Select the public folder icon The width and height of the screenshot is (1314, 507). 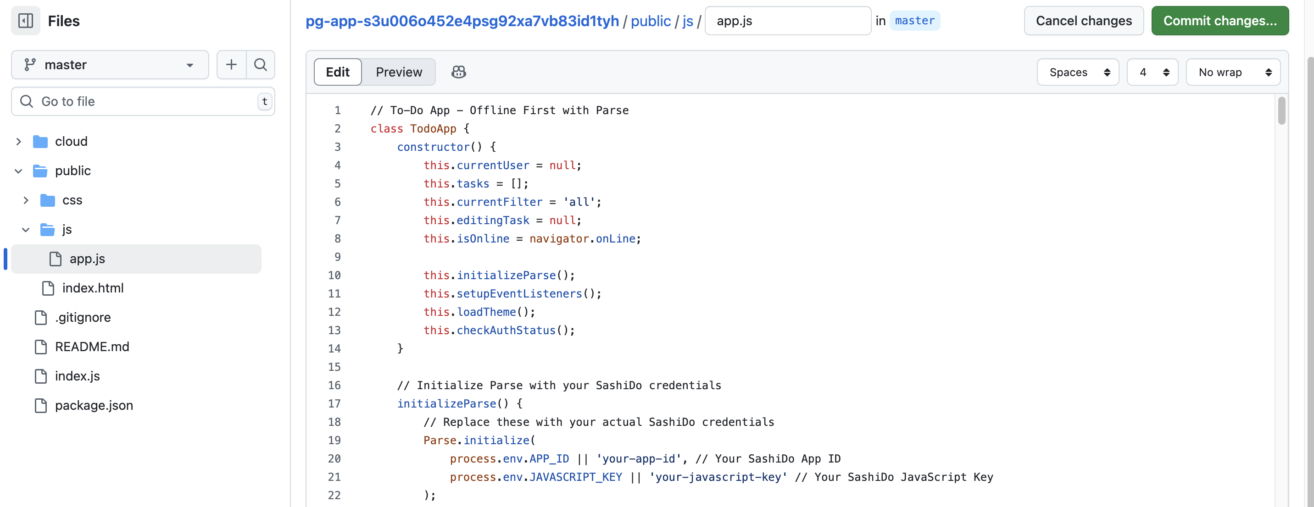pos(40,171)
